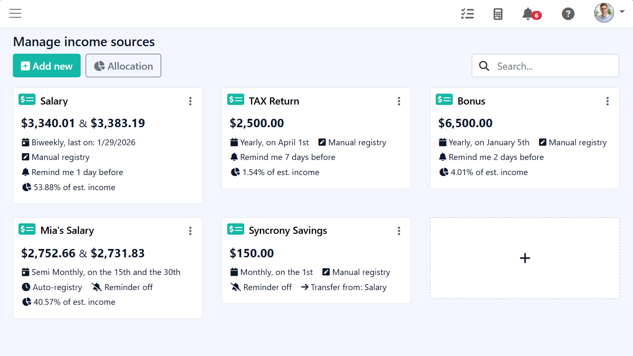633x356 pixels.
Task: Click the search magnifier icon
Action: click(x=484, y=66)
